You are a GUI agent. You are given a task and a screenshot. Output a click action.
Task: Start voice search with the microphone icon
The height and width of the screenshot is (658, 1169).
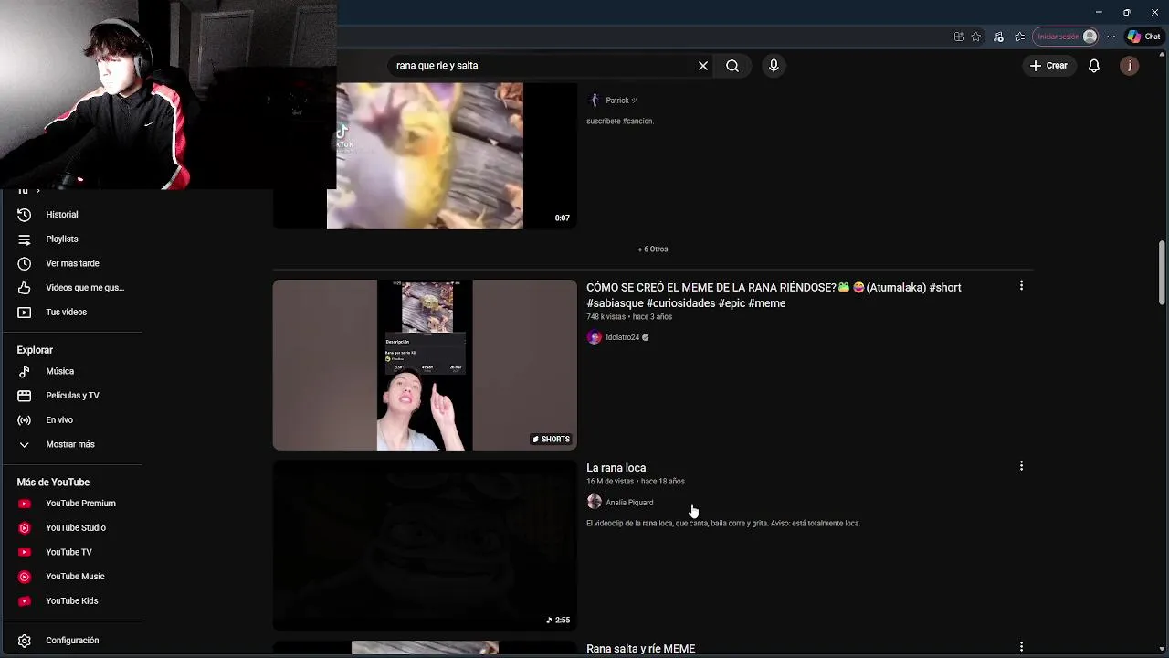(x=774, y=66)
